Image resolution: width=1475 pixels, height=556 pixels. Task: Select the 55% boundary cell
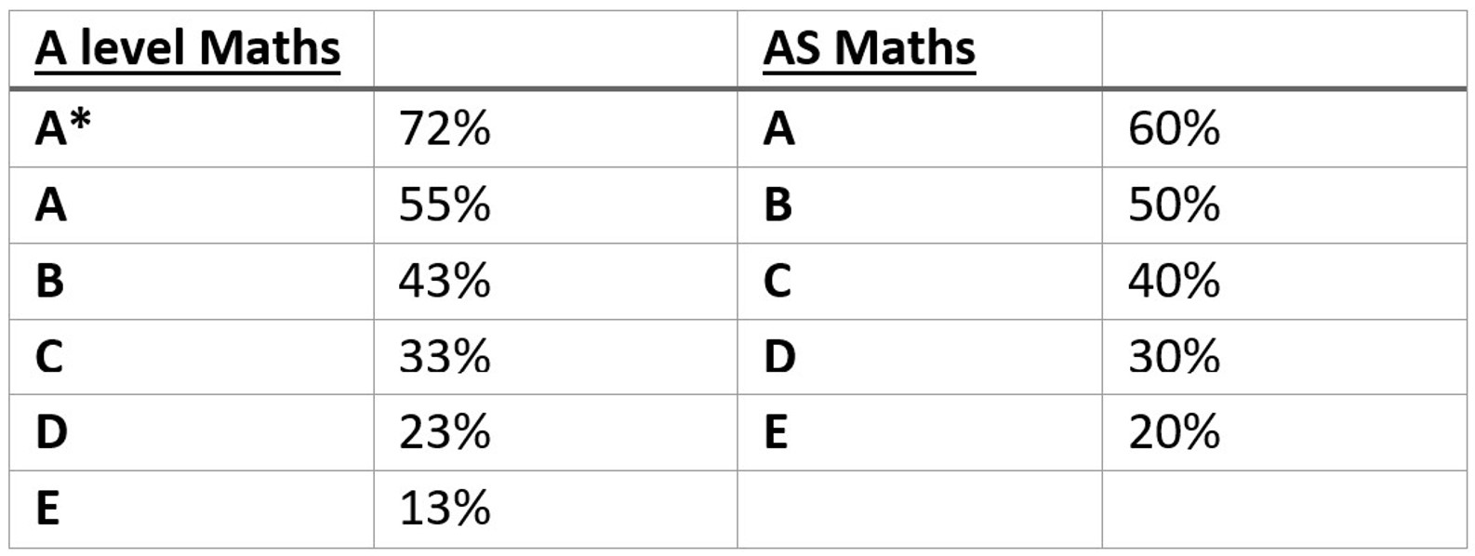[x=445, y=205]
